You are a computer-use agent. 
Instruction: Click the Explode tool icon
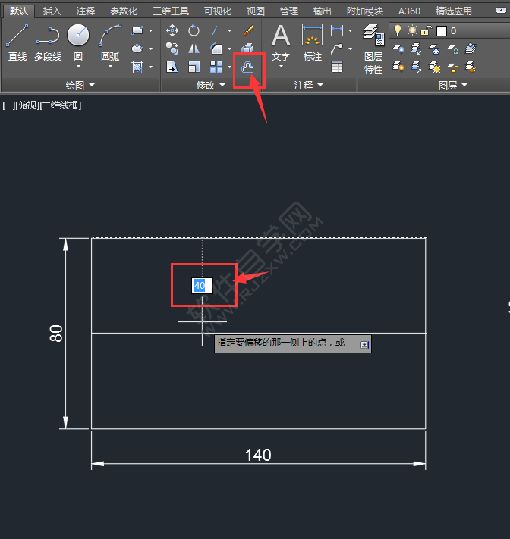coord(247,49)
